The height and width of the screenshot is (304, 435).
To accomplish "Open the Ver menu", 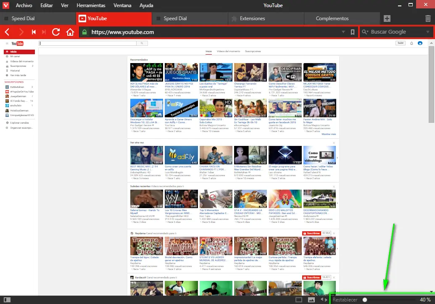I will click(65, 5).
